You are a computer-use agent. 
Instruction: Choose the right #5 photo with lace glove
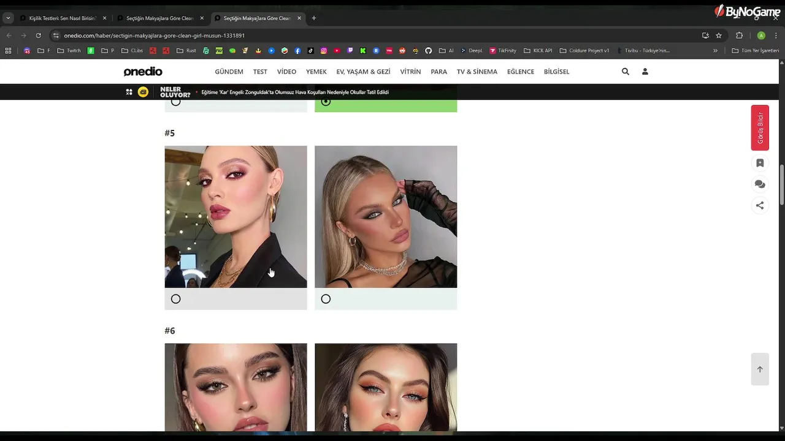coord(386,217)
